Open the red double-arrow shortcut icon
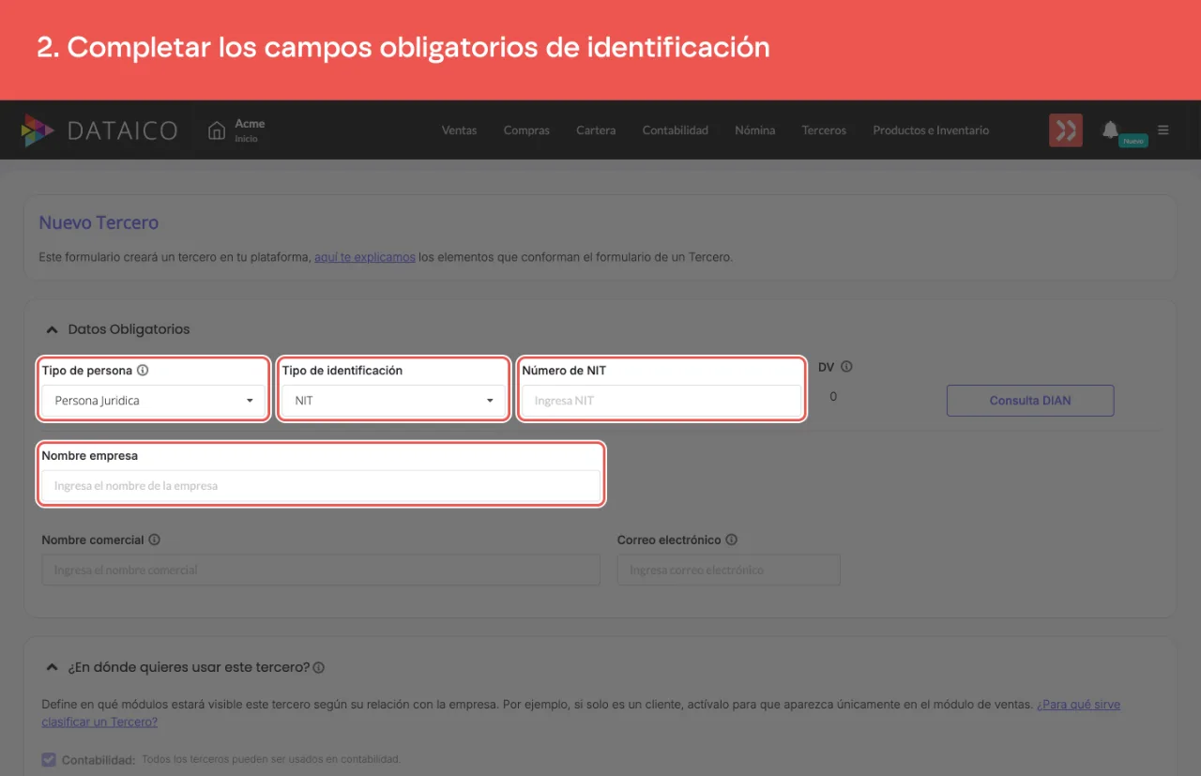Viewport: 1201px width, 776px height. (x=1066, y=130)
